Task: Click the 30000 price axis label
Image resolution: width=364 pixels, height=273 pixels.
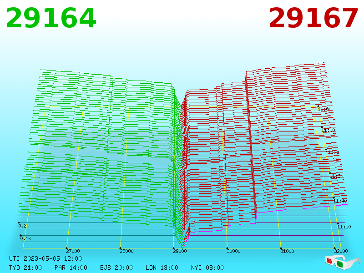Action: (233, 251)
